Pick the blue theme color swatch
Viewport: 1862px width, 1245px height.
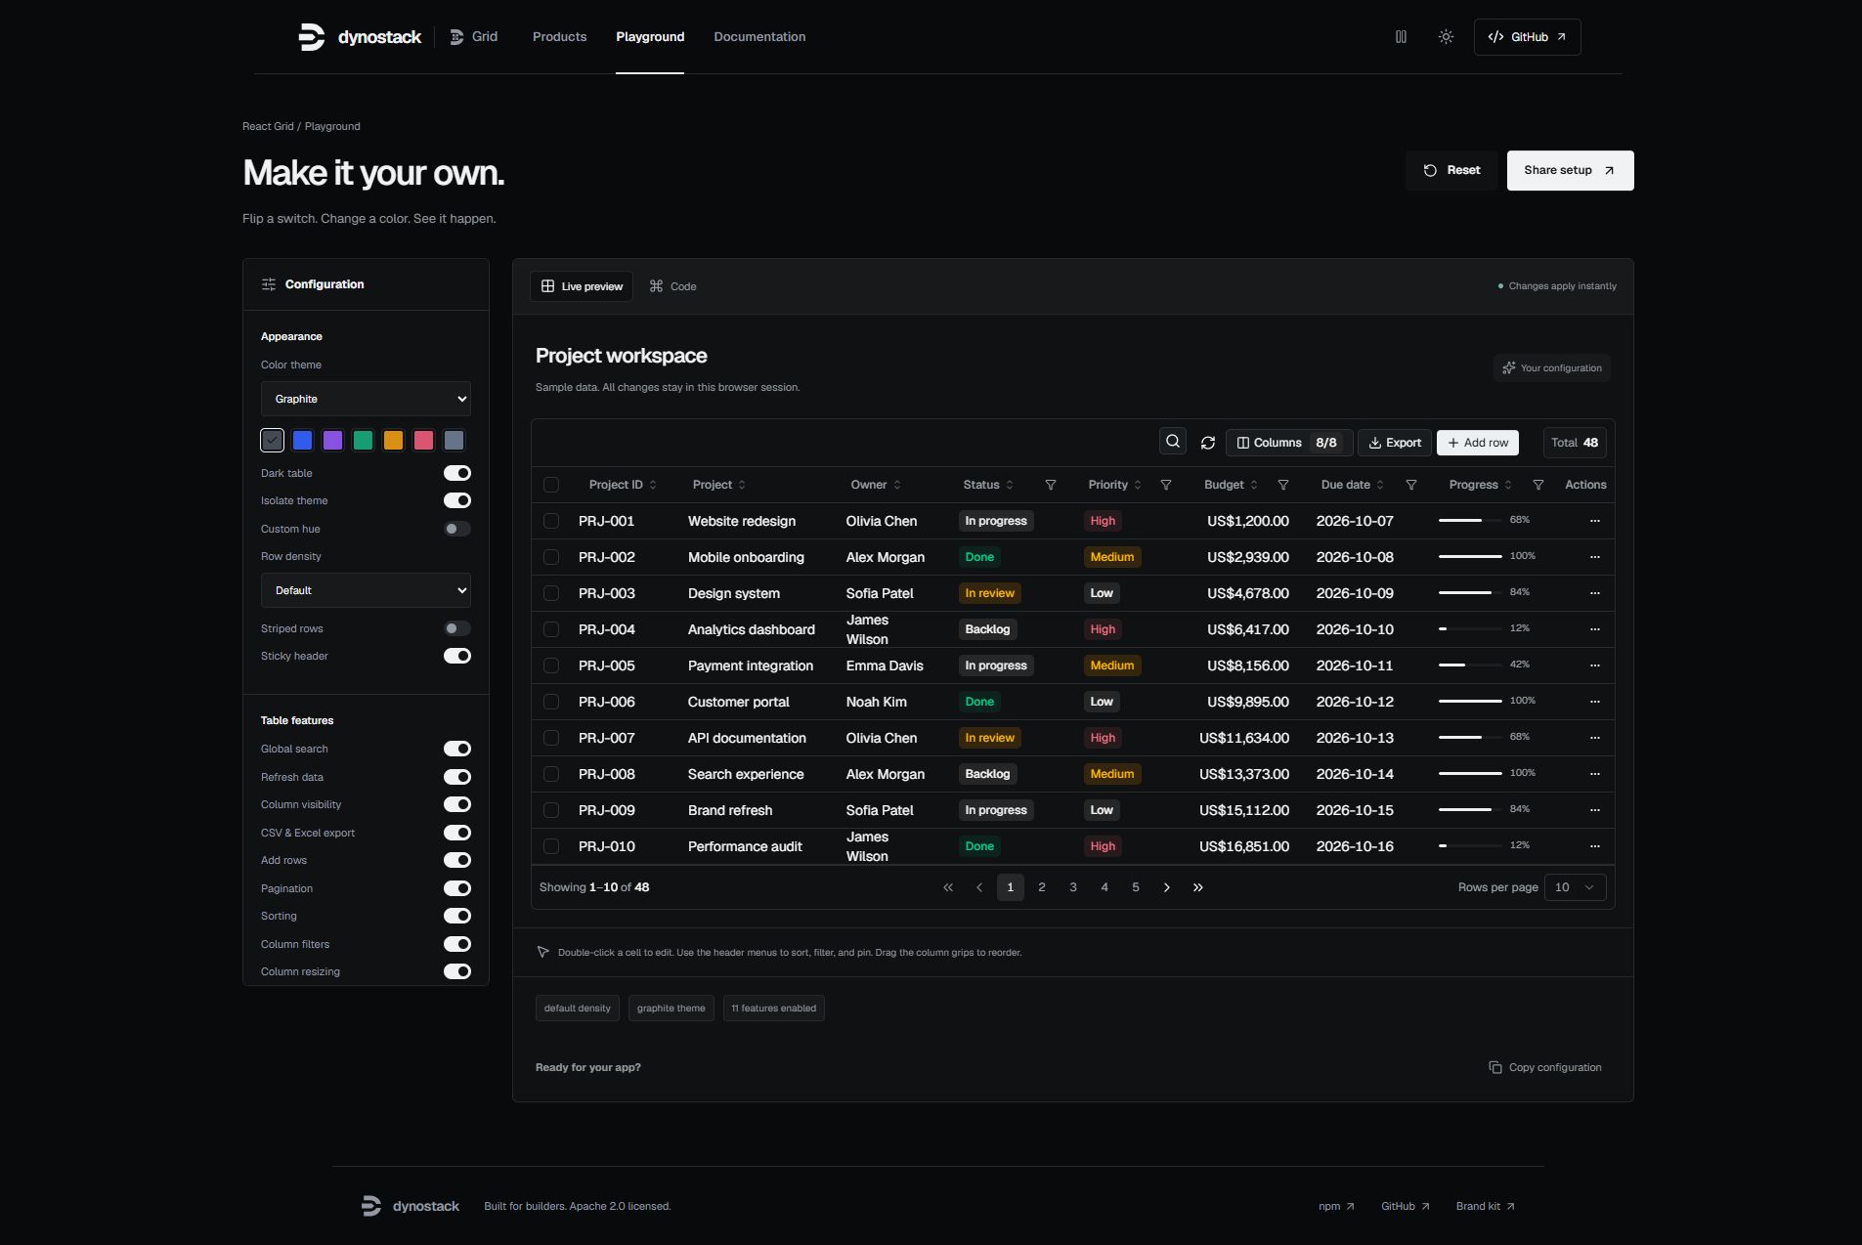pyautogui.click(x=302, y=441)
